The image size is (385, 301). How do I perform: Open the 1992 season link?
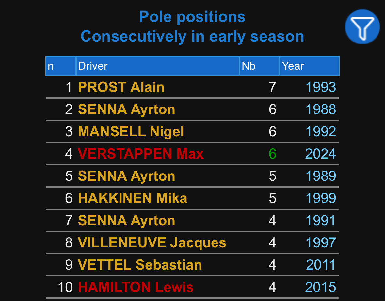tap(321, 132)
